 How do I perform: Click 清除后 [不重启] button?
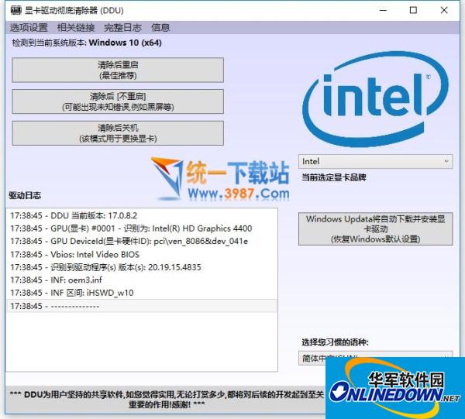coord(118,101)
